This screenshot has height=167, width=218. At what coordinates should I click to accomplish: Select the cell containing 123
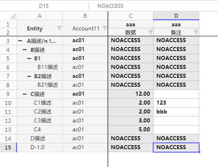(176, 103)
